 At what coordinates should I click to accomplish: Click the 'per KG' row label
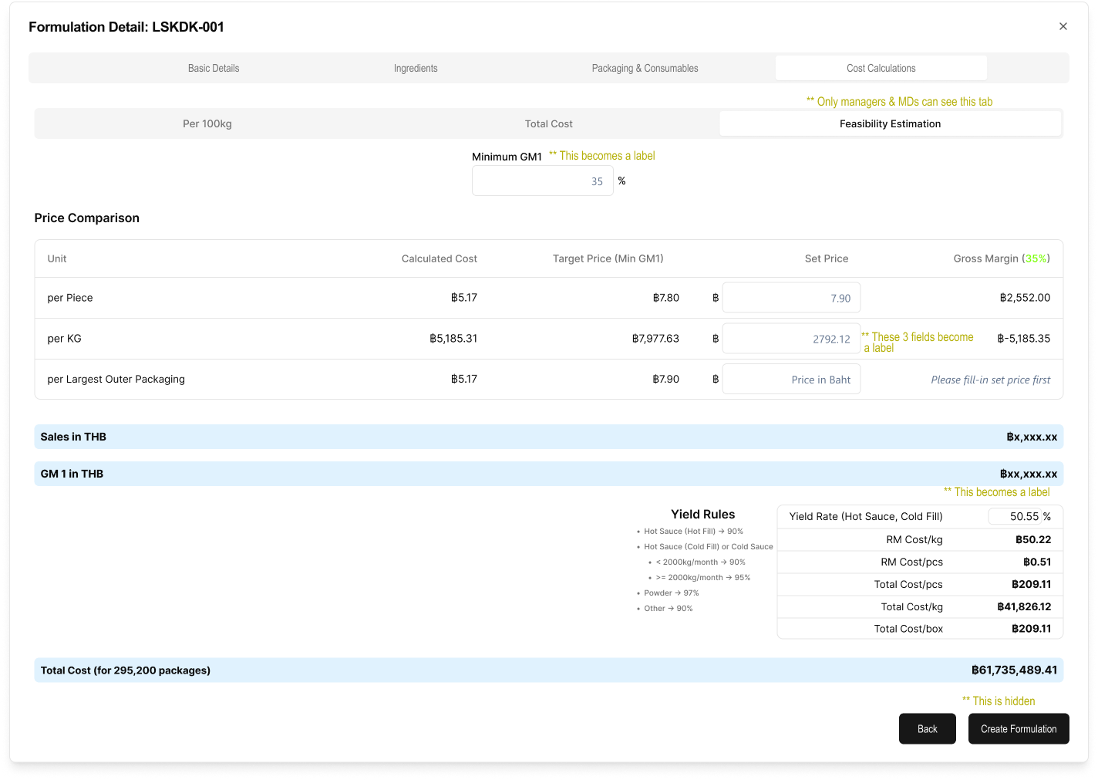pyautogui.click(x=64, y=339)
